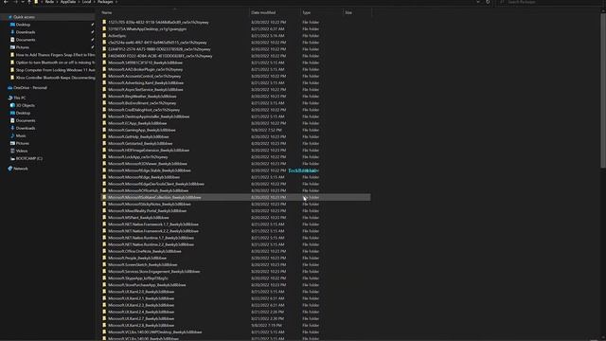Click the Microsoft.CredDialogHost folder icon
Screen dimensions: 606x341
tap(104, 110)
